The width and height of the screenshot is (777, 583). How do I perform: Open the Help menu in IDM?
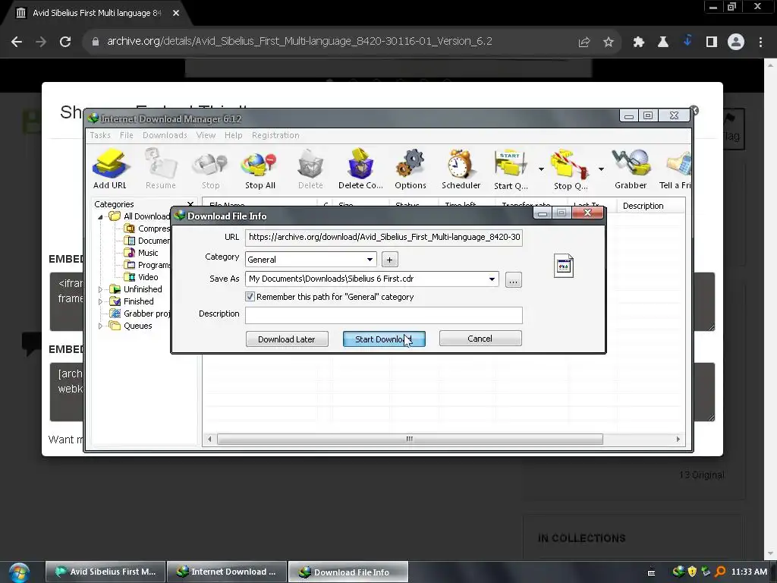(234, 135)
